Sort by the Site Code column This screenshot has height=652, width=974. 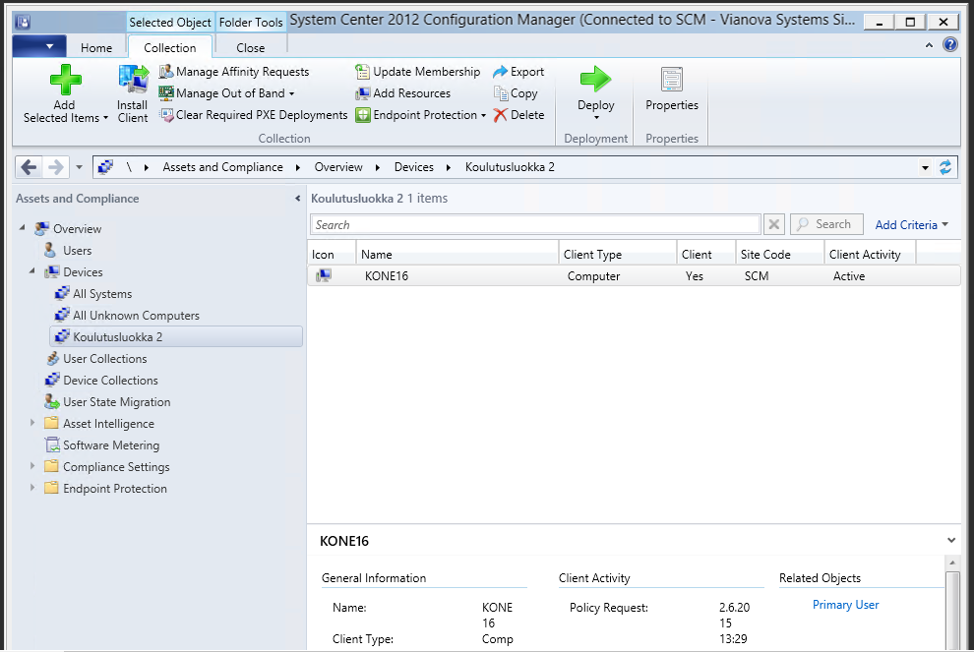coord(780,255)
